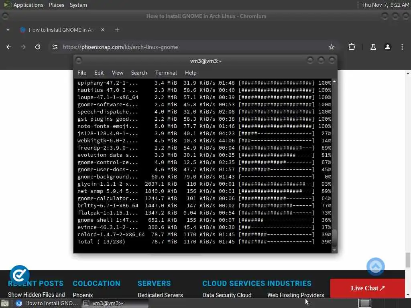Open terminal Edit menu
The image size is (411, 308).
99,73
